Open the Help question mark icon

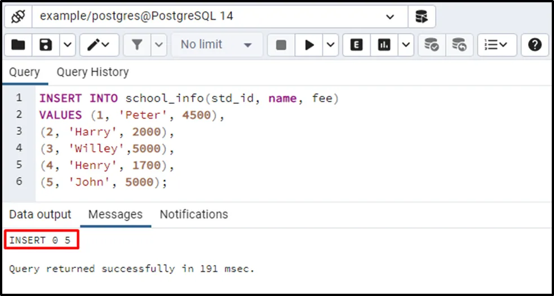tap(535, 45)
